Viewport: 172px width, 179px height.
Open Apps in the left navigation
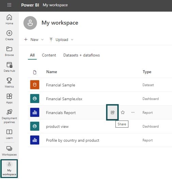click(9, 99)
